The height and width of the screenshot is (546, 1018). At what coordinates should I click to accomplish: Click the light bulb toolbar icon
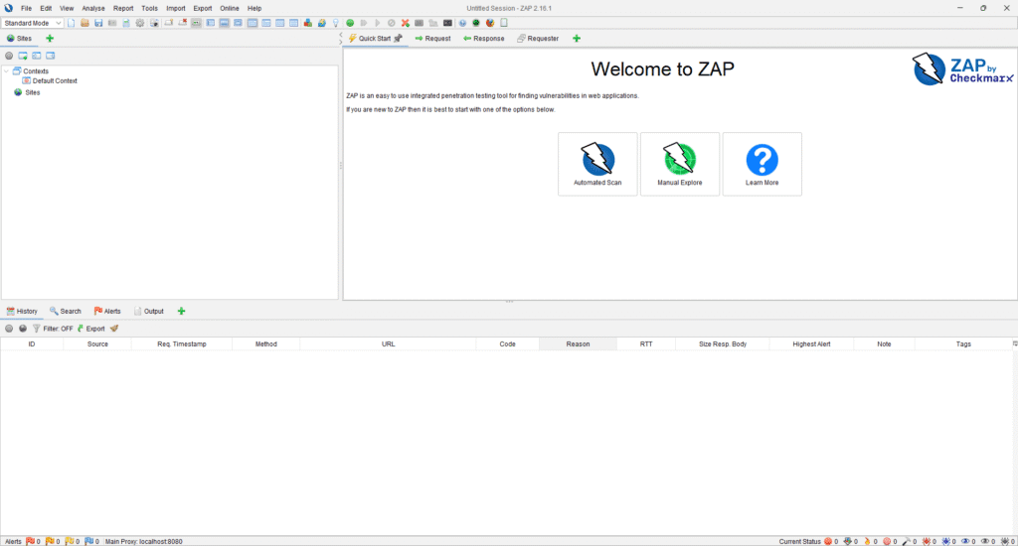pyautogui.click(x=336, y=23)
